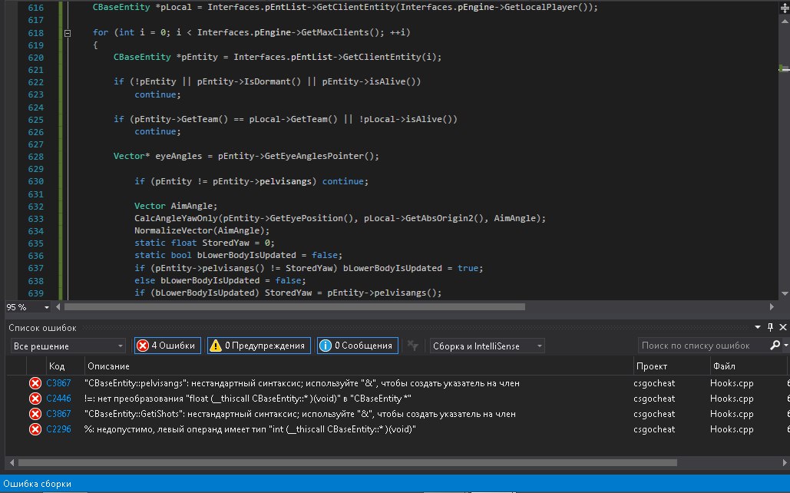The image size is (790, 493).
Task: Sort by the Описание column header
Action: 107,366
